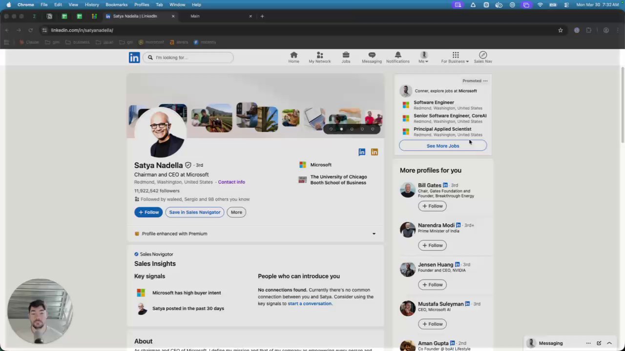Open the promoted ad's three-dot options

tap(485, 81)
